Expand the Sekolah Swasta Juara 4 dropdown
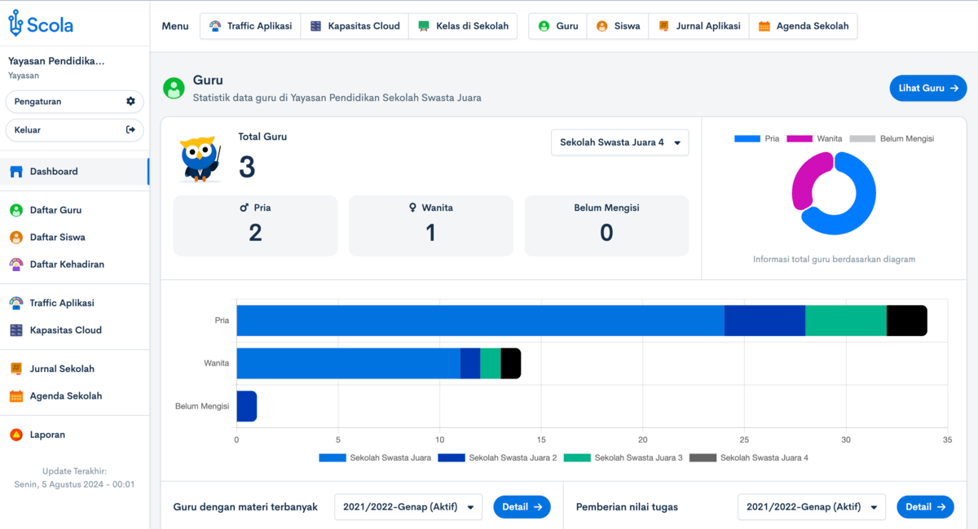The width and height of the screenshot is (978, 529). click(x=619, y=142)
